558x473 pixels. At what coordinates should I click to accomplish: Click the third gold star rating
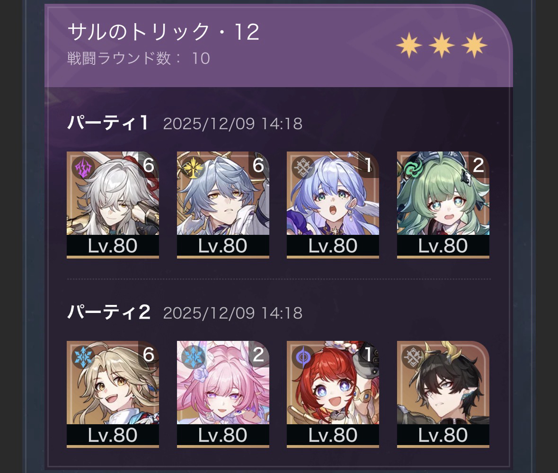coord(474,45)
